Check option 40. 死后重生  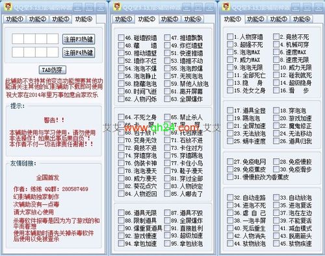pyautogui.click(x=230, y=228)
